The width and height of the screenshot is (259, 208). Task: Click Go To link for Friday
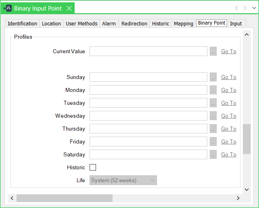(x=228, y=141)
